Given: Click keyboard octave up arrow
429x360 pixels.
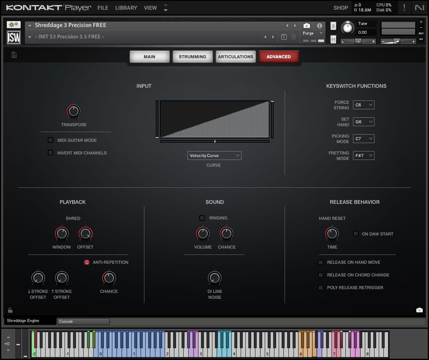Looking at the screenshot, I should 8,337.
